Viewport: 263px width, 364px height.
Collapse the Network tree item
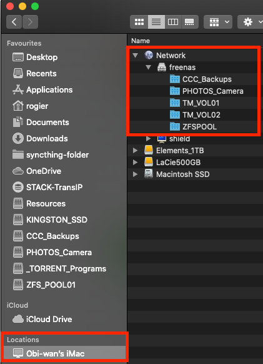[x=135, y=55]
